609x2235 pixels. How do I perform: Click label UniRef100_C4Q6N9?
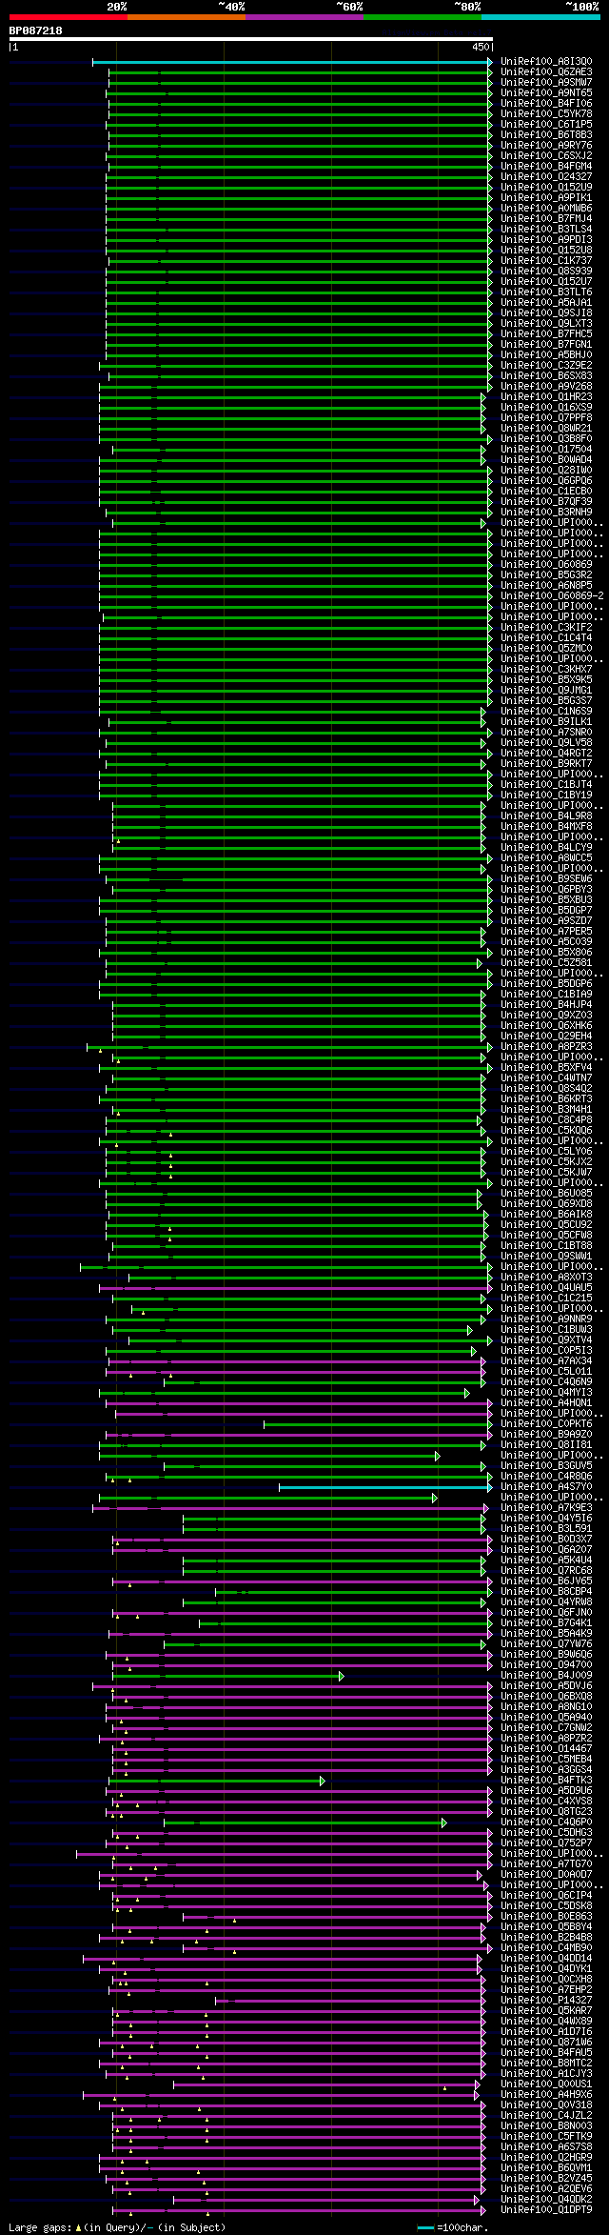click(x=546, y=1382)
